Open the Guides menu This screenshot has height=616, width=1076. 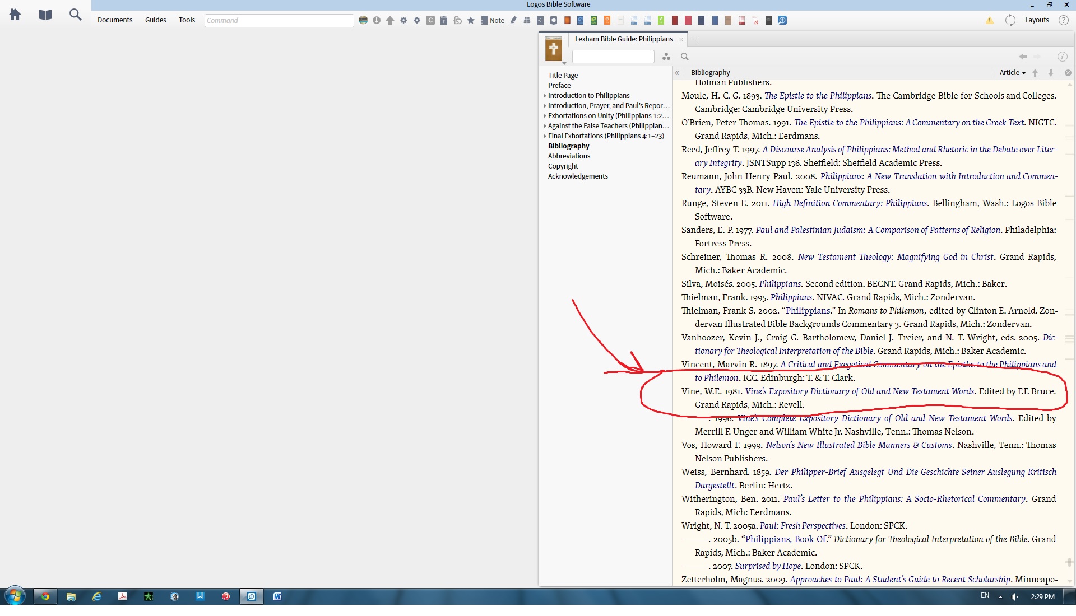click(x=155, y=20)
